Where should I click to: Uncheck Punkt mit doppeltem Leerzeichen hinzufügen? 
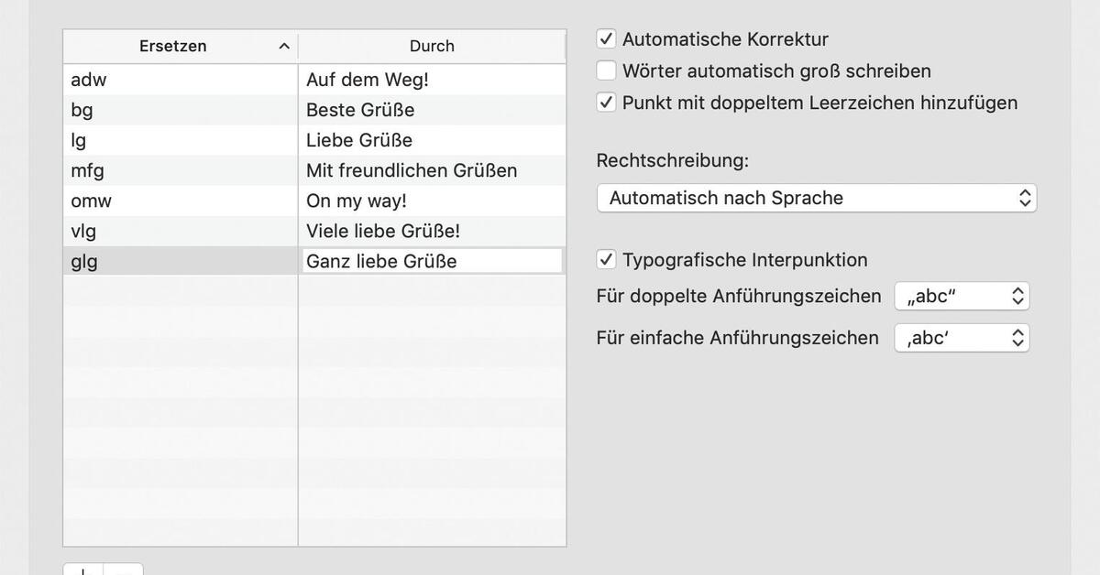pyautogui.click(x=605, y=102)
